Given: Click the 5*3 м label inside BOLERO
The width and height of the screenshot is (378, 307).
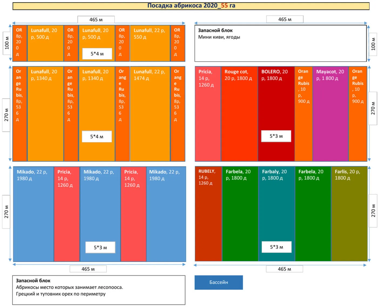Looking at the screenshot, I should (x=276, y=136).
